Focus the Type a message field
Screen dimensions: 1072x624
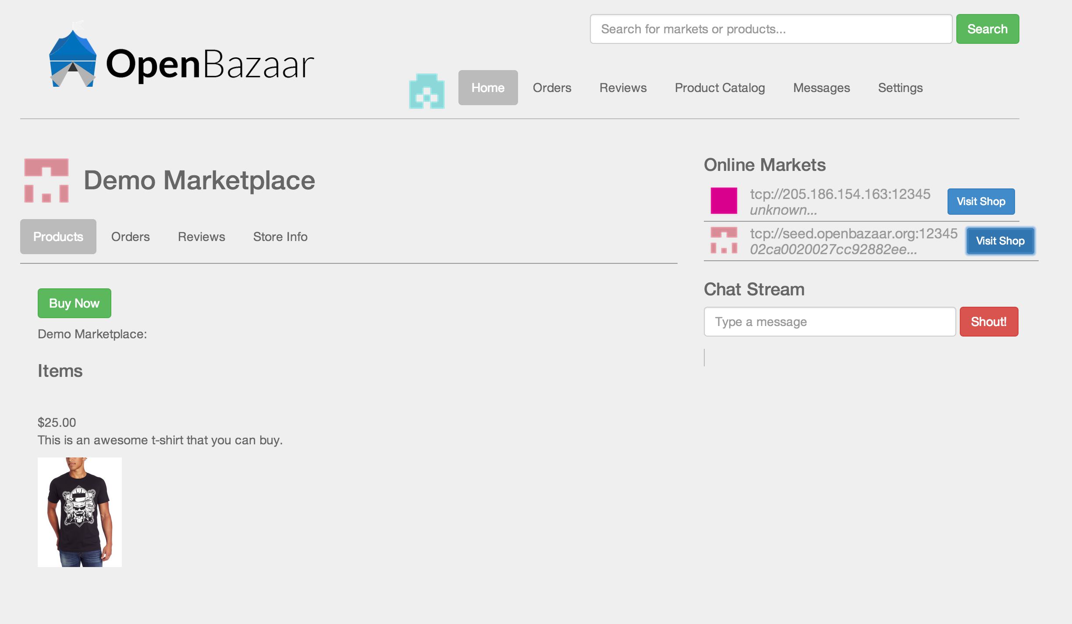[x=829, y=322]
